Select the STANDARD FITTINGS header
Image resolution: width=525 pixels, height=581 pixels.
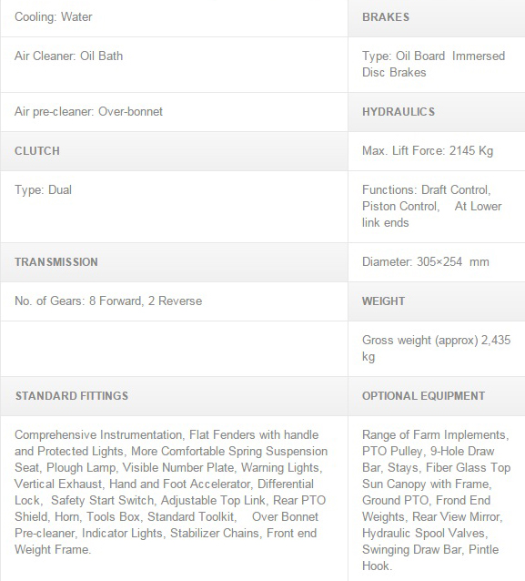[174, 396]
